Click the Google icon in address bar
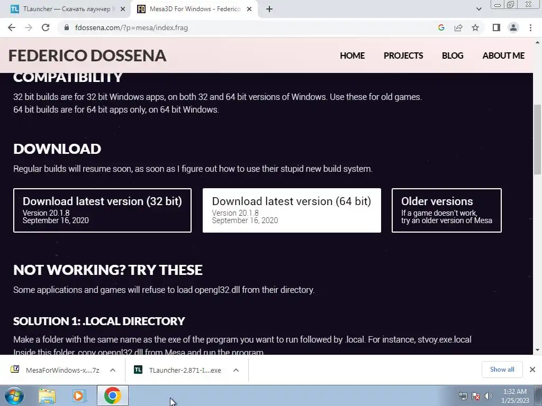 click(x=441, y=27)
